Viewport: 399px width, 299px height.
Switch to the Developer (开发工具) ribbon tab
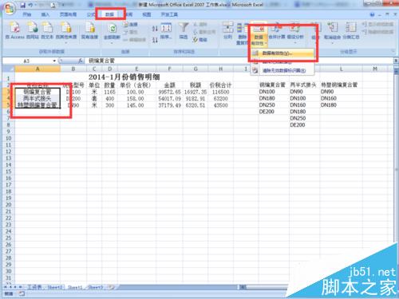tap(169, 14)
